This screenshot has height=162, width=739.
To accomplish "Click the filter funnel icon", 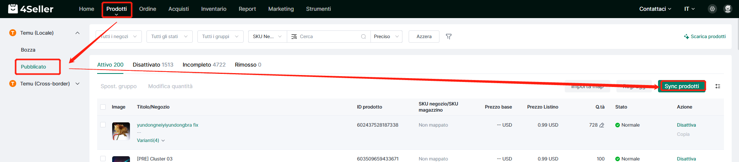I will tap(449, 37).
